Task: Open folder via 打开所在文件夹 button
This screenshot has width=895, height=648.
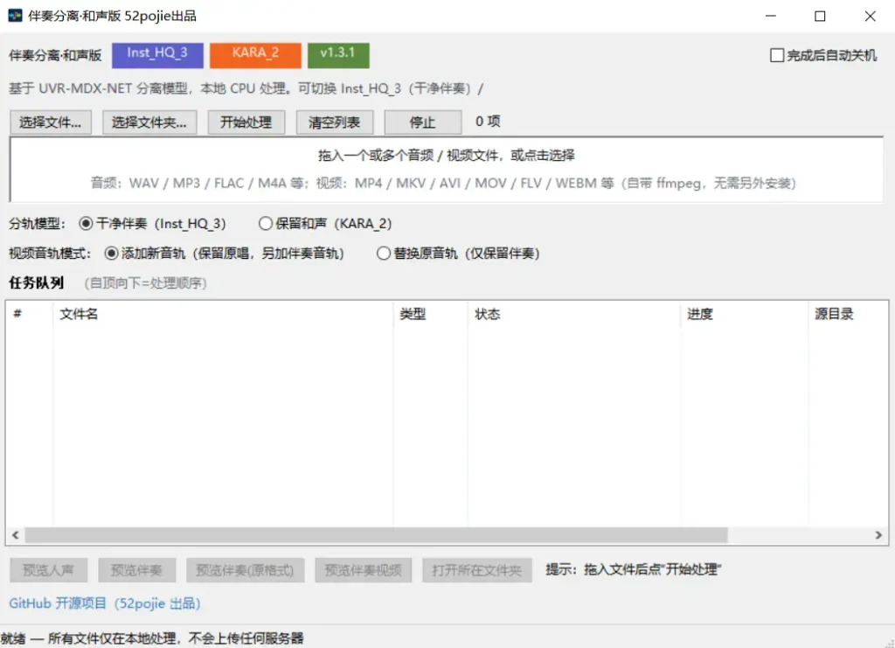Action: tap(477, 570)
